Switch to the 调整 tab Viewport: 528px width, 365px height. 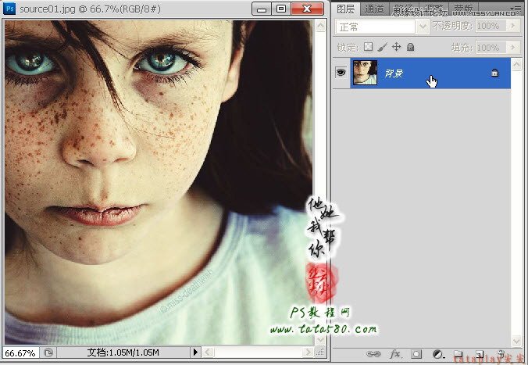point(433,9)
